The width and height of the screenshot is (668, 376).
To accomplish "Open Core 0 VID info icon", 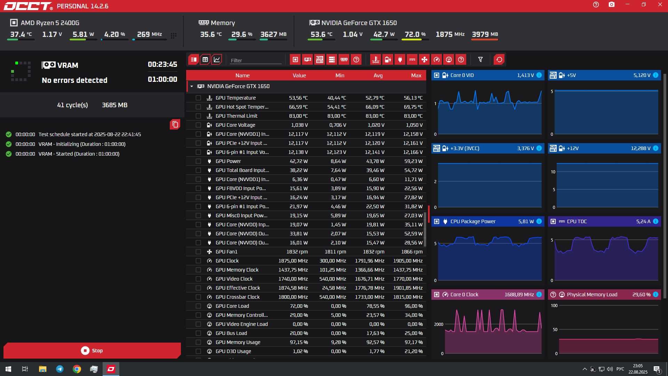I will click(x=539, y=75).
